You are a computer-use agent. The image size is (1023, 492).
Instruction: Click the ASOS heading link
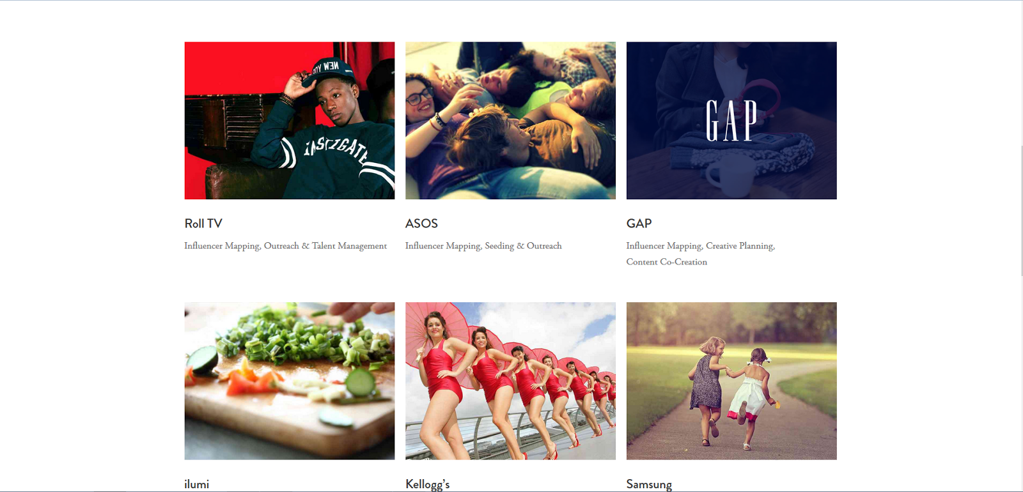click(421, 224)
